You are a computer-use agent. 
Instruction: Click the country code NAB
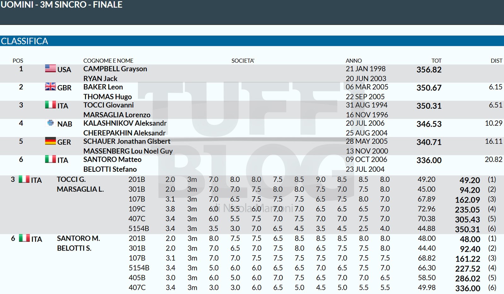tap(65, 124)
